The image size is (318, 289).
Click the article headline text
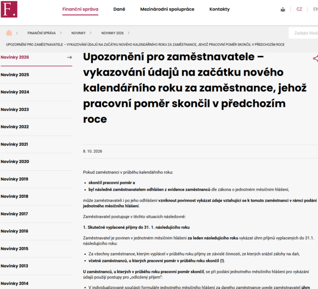pyautogui.click(x=195, y=88)
